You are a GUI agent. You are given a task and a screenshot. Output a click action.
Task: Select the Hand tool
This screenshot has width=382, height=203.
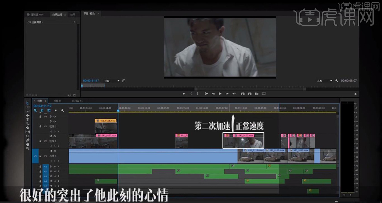[27, 144]
